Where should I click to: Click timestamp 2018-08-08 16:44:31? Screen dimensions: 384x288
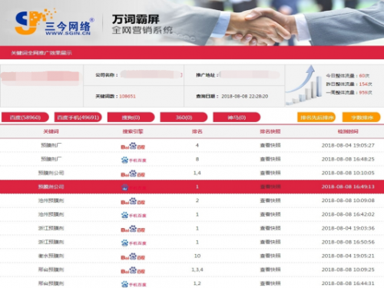tap(348, 283)
